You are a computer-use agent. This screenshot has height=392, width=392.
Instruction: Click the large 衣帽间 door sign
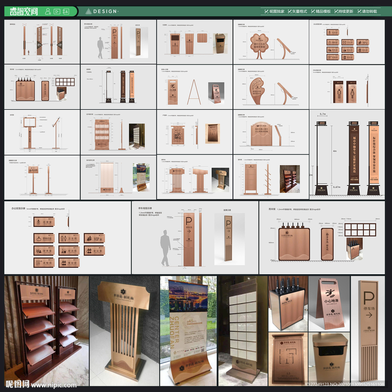[44, 263]
